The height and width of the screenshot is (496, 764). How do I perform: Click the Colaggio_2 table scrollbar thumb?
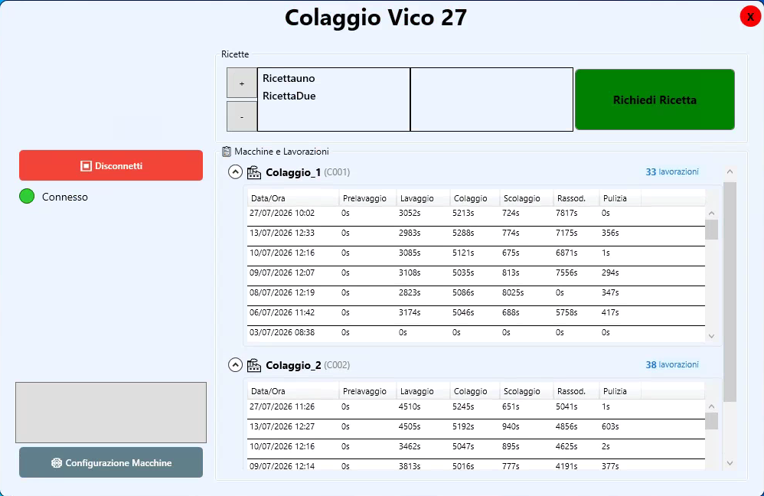[711, 421]
